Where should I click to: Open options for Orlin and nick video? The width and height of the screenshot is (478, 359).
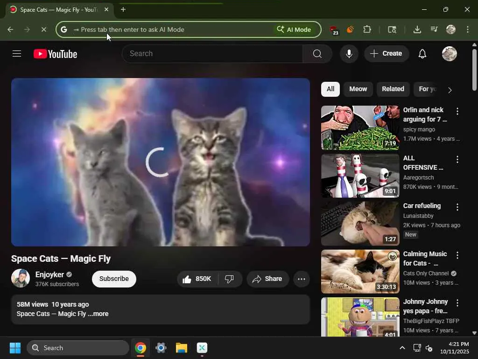coord(457,111)
